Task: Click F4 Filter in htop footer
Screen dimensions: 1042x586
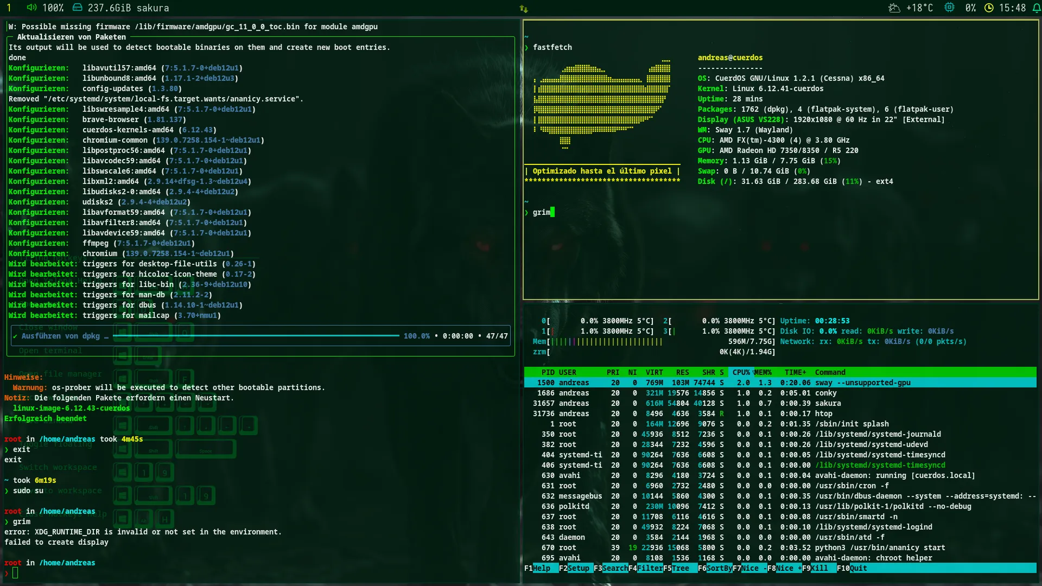Action: [650, 568]
